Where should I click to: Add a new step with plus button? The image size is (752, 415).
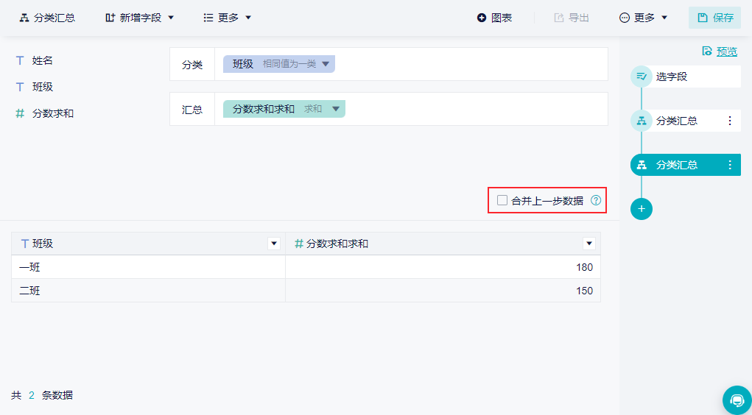pyautogui.click(x=642, y=209)
